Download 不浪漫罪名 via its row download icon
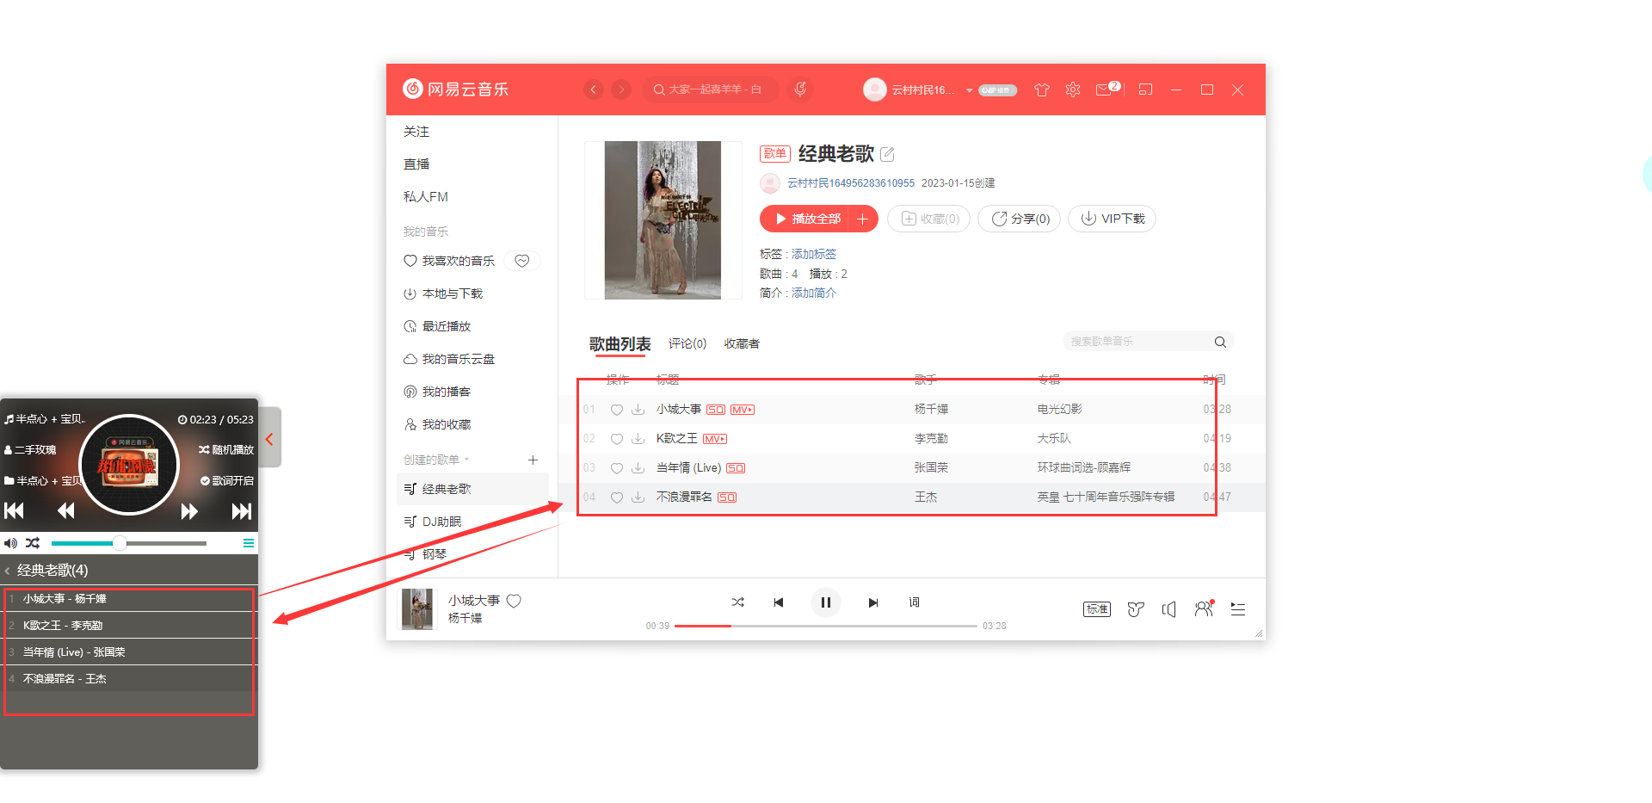Viewport: 1652px width, 803px height. 638,497
